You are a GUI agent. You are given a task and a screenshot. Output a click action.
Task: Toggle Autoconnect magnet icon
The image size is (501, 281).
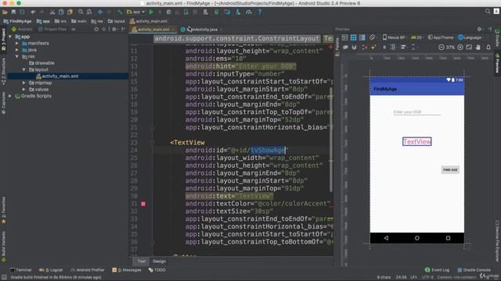(355, 47)
